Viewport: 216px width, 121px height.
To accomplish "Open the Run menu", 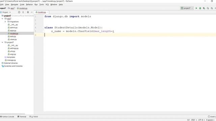I will click(x=36, y=4).
